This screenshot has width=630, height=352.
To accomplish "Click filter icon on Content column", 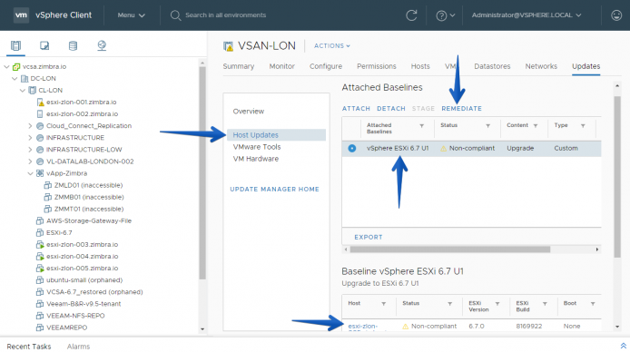I will coord(536,125).
